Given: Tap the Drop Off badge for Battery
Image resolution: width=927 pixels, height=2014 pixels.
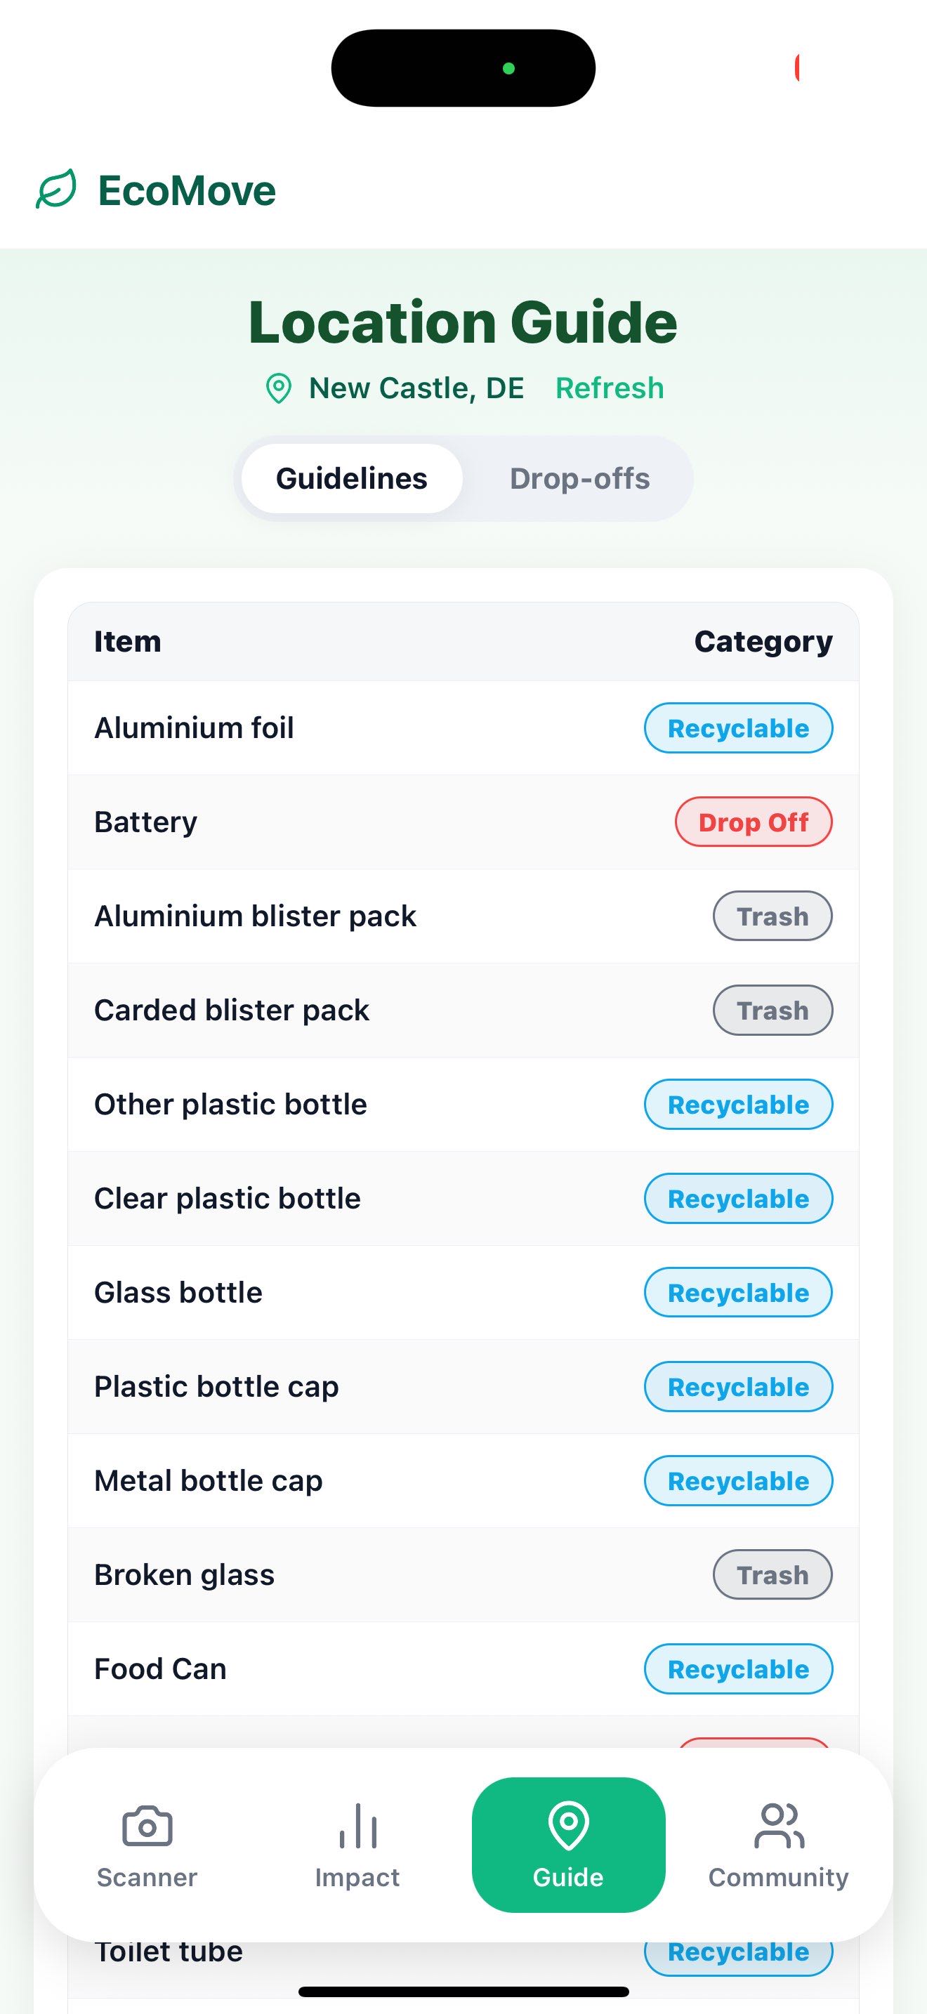Looking at the screenshot, I should click(x=754, y=822).
